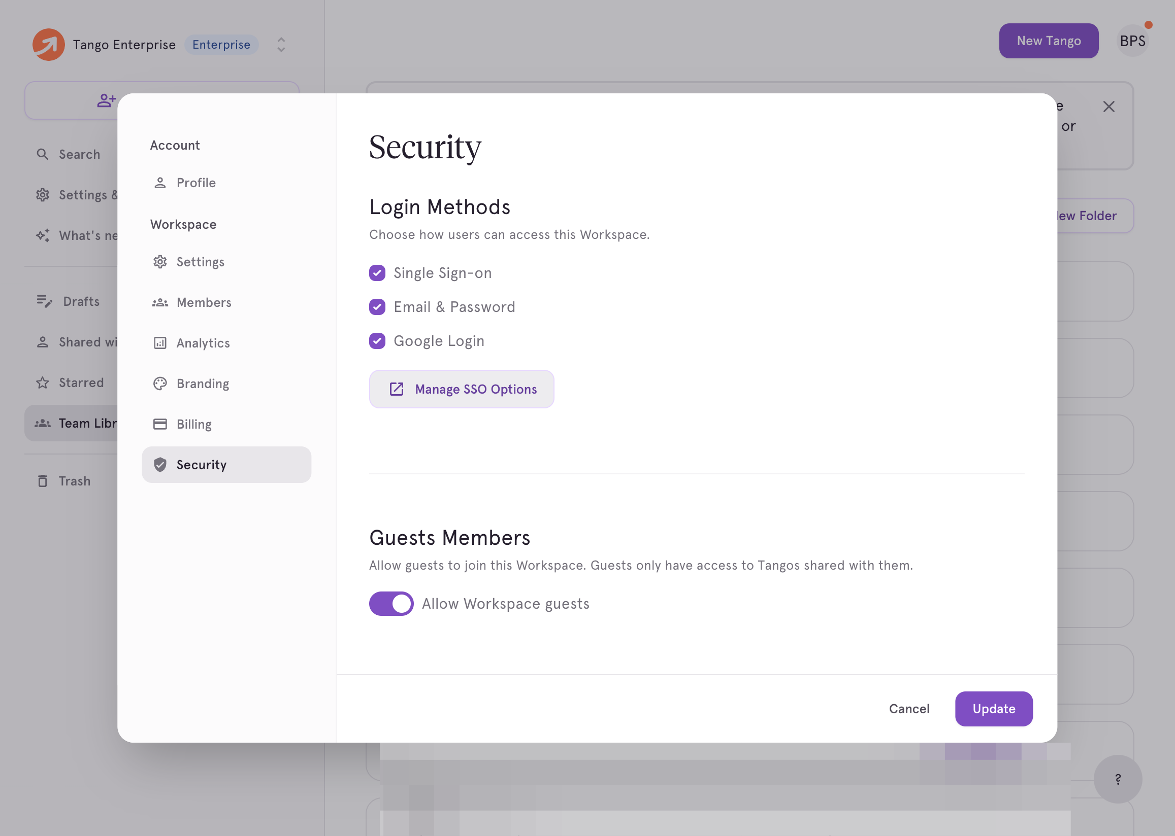Click the Drafts pencil icon

(x=44, y=301)
